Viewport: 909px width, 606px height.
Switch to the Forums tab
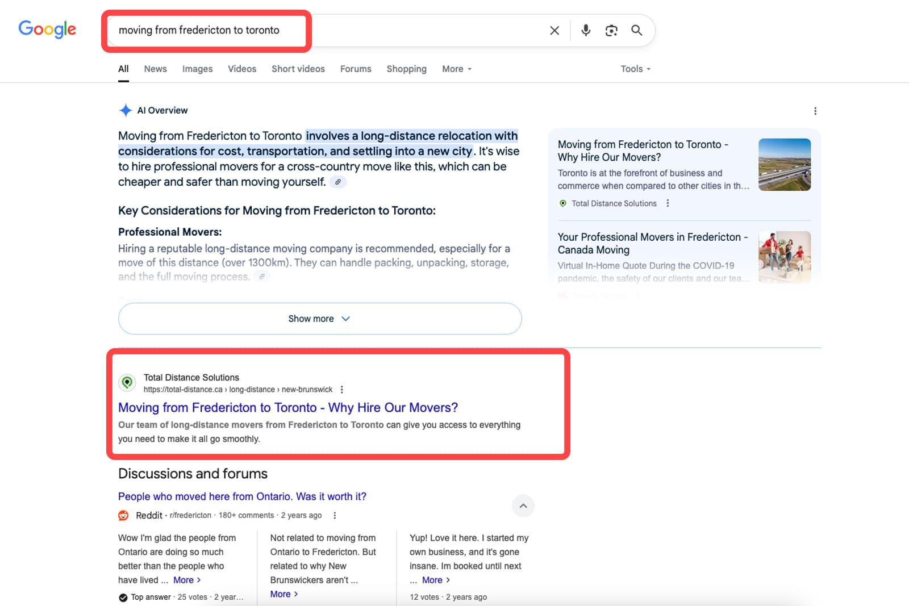point(356,69)
